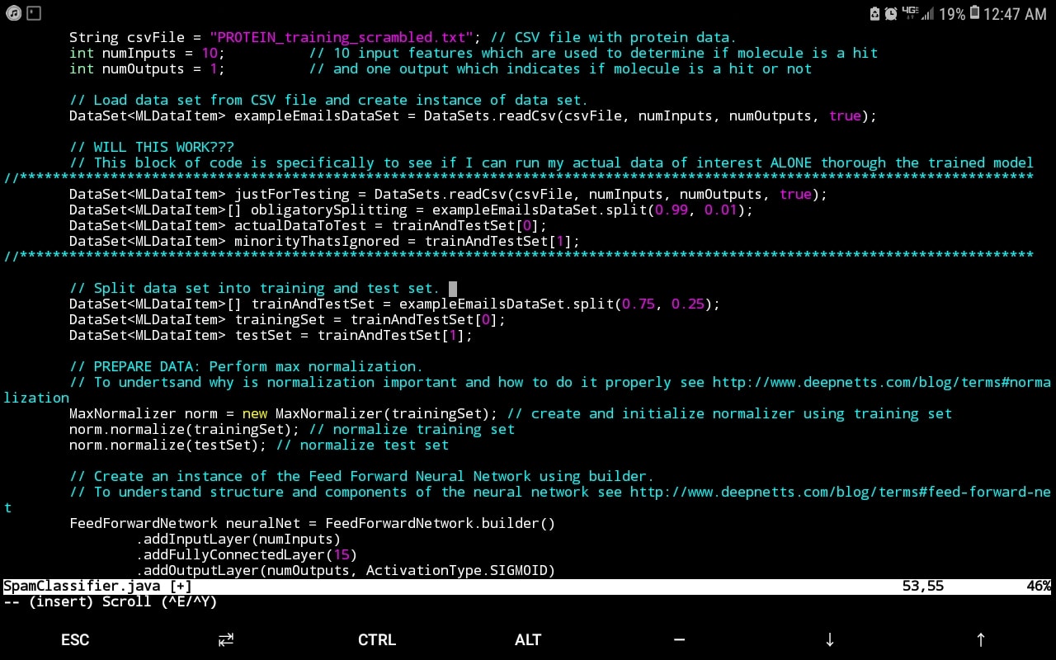Toggle the ALT modifier key
Screen dimensions: 1056x660
tap(528, 639)
